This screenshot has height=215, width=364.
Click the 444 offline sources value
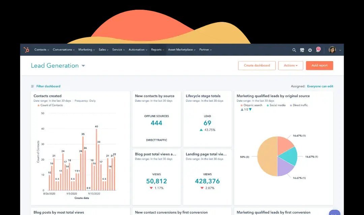(156, 123)
